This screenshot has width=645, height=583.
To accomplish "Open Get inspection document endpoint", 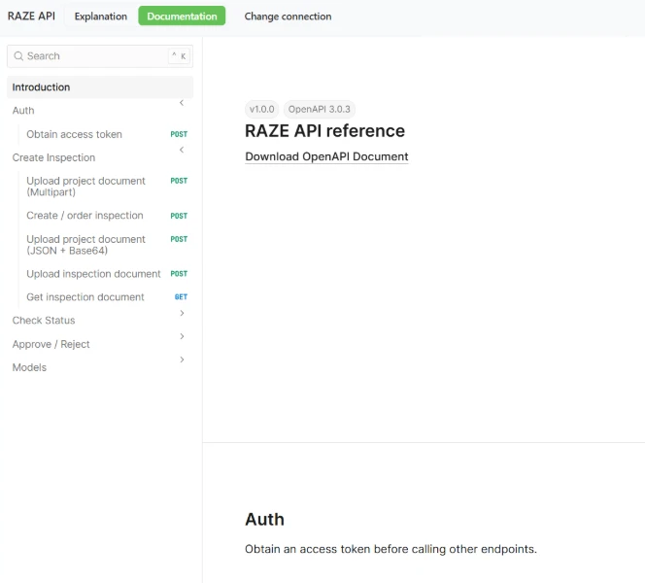I will (x=85, y=297).
